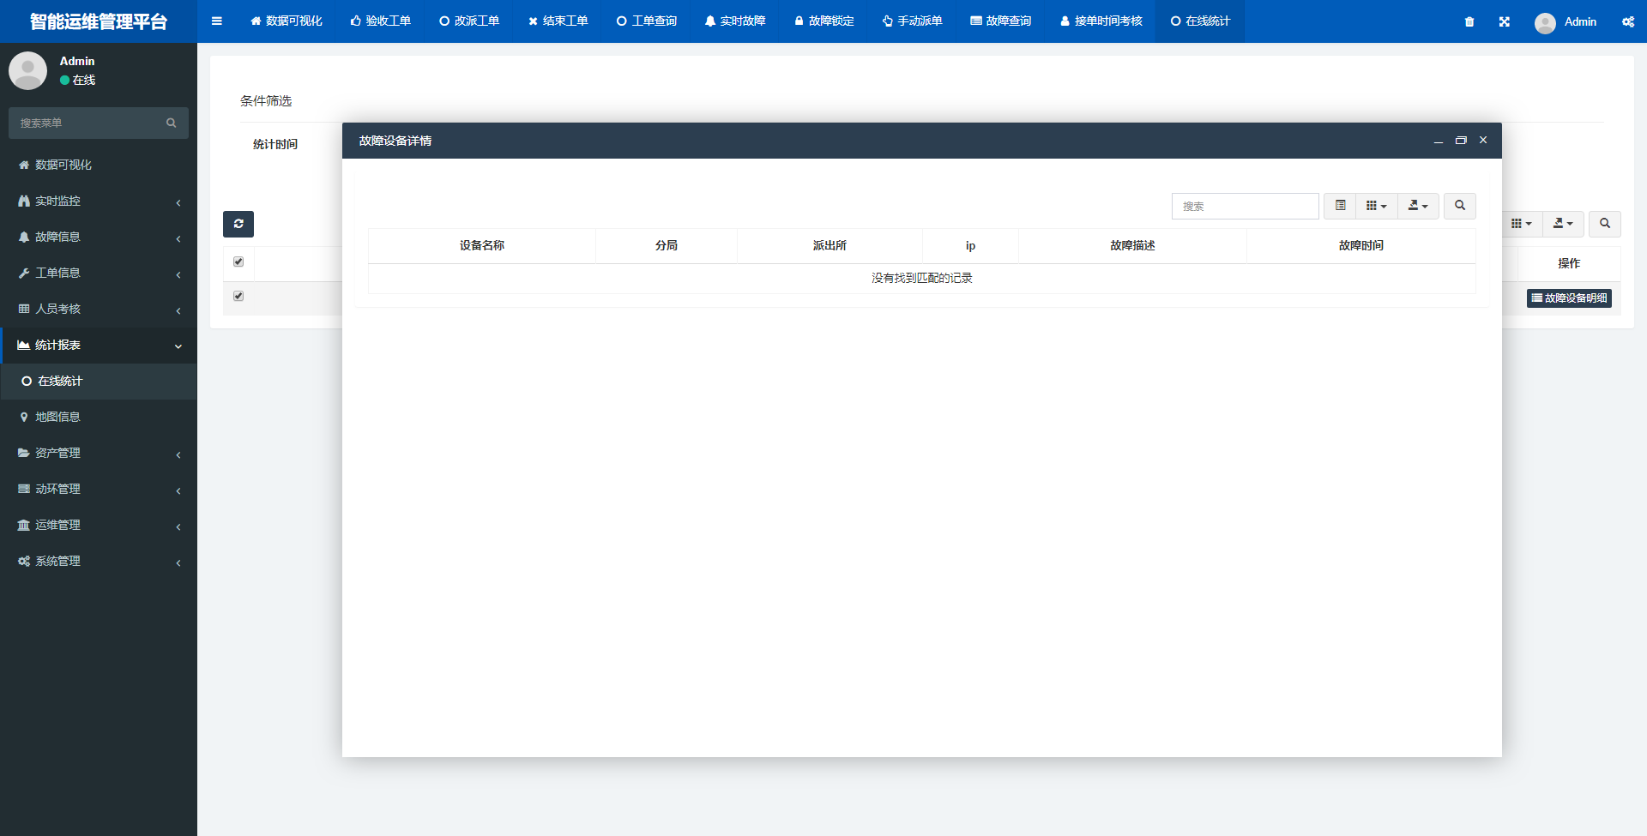Expand 资产管理 sidebar menu

pyautogui.click(x=99, y=453)
